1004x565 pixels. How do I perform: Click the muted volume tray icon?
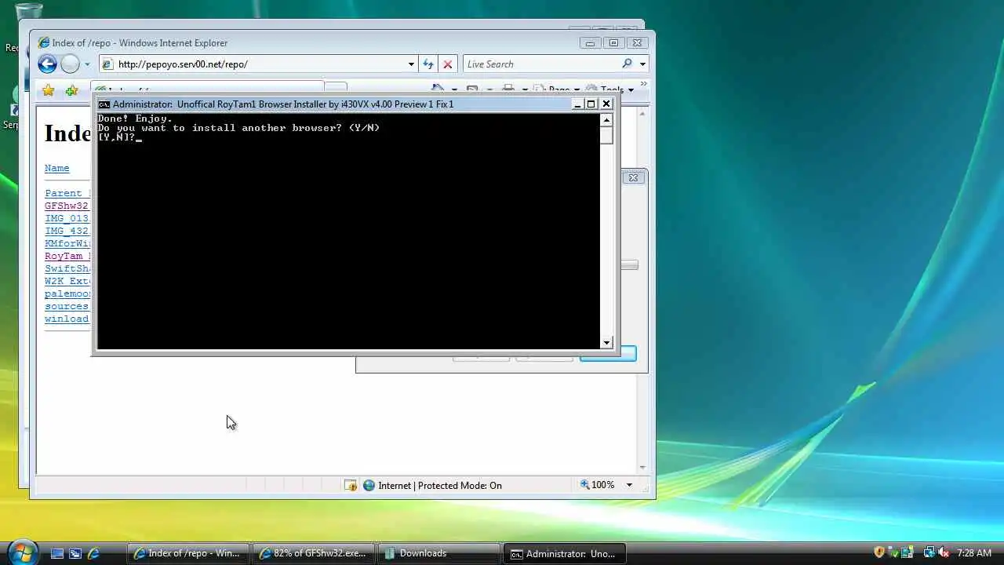click(x=944, y=552)
